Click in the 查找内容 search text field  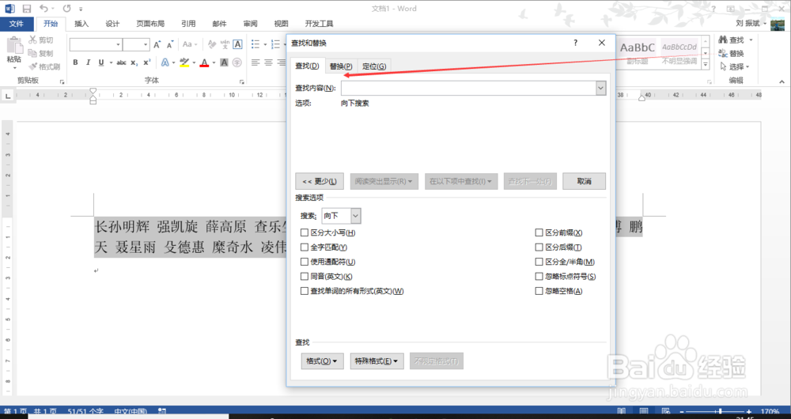pyautogui.click(x=468, y=88)
